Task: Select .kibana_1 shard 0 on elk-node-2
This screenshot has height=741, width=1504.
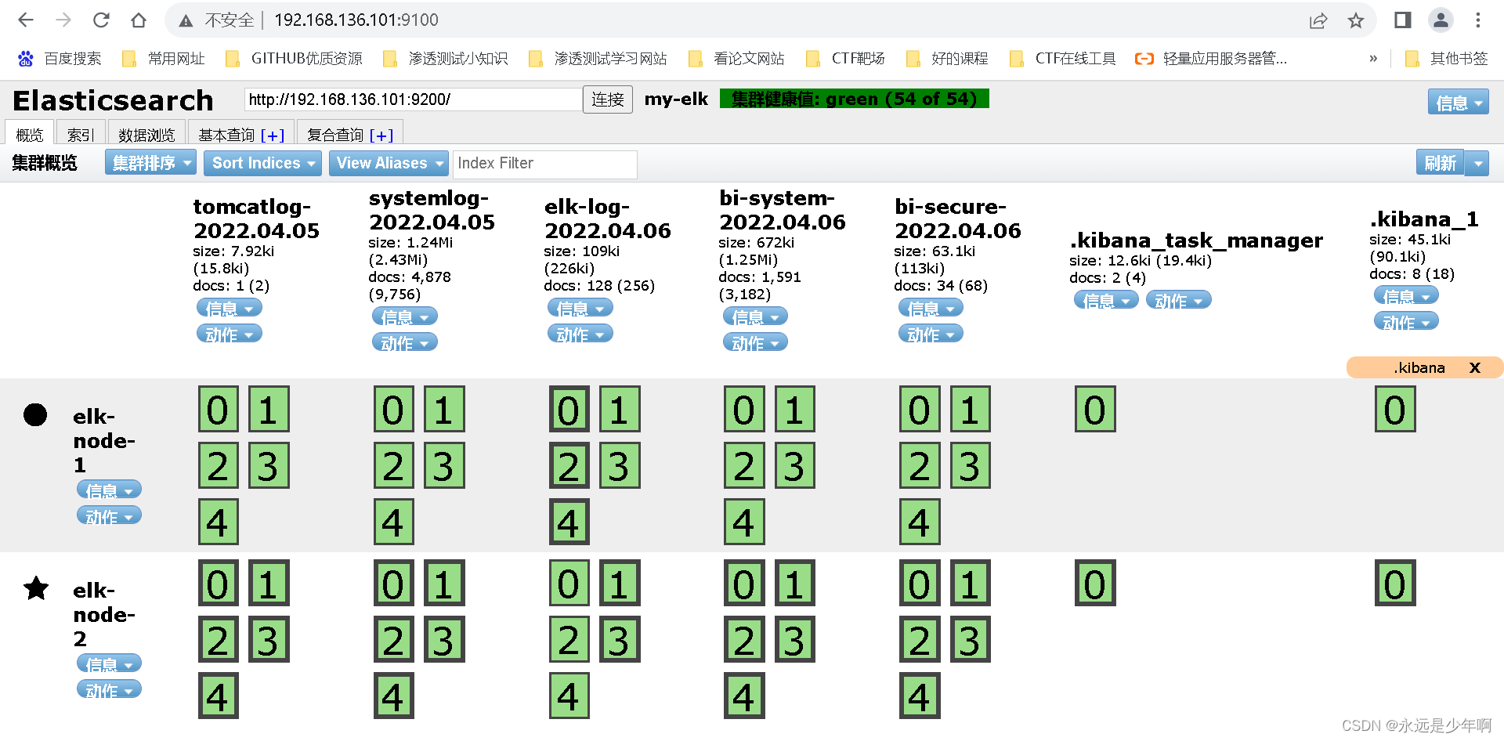Action: point(1395,583)
